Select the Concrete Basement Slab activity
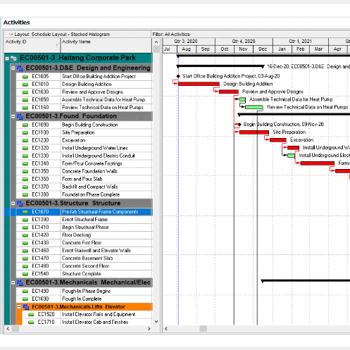This screenshot has width=350, height=350. tap(84, 258)
